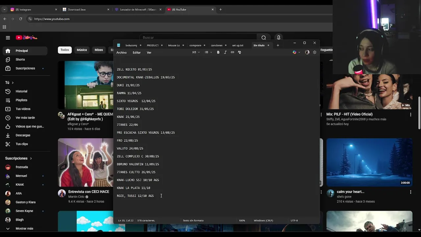Open Notepad settings gear
Viewport: 421px width, 237px height.
tap(314, 52)
